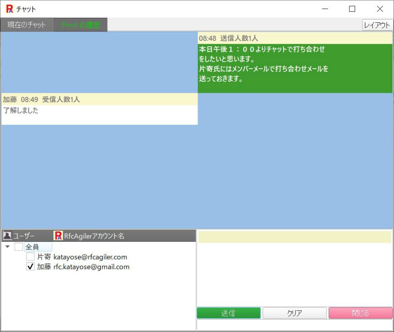Collapse the 全員 tree node arrow
This screenshot has height=332, width=394.
tap(7, 247)
